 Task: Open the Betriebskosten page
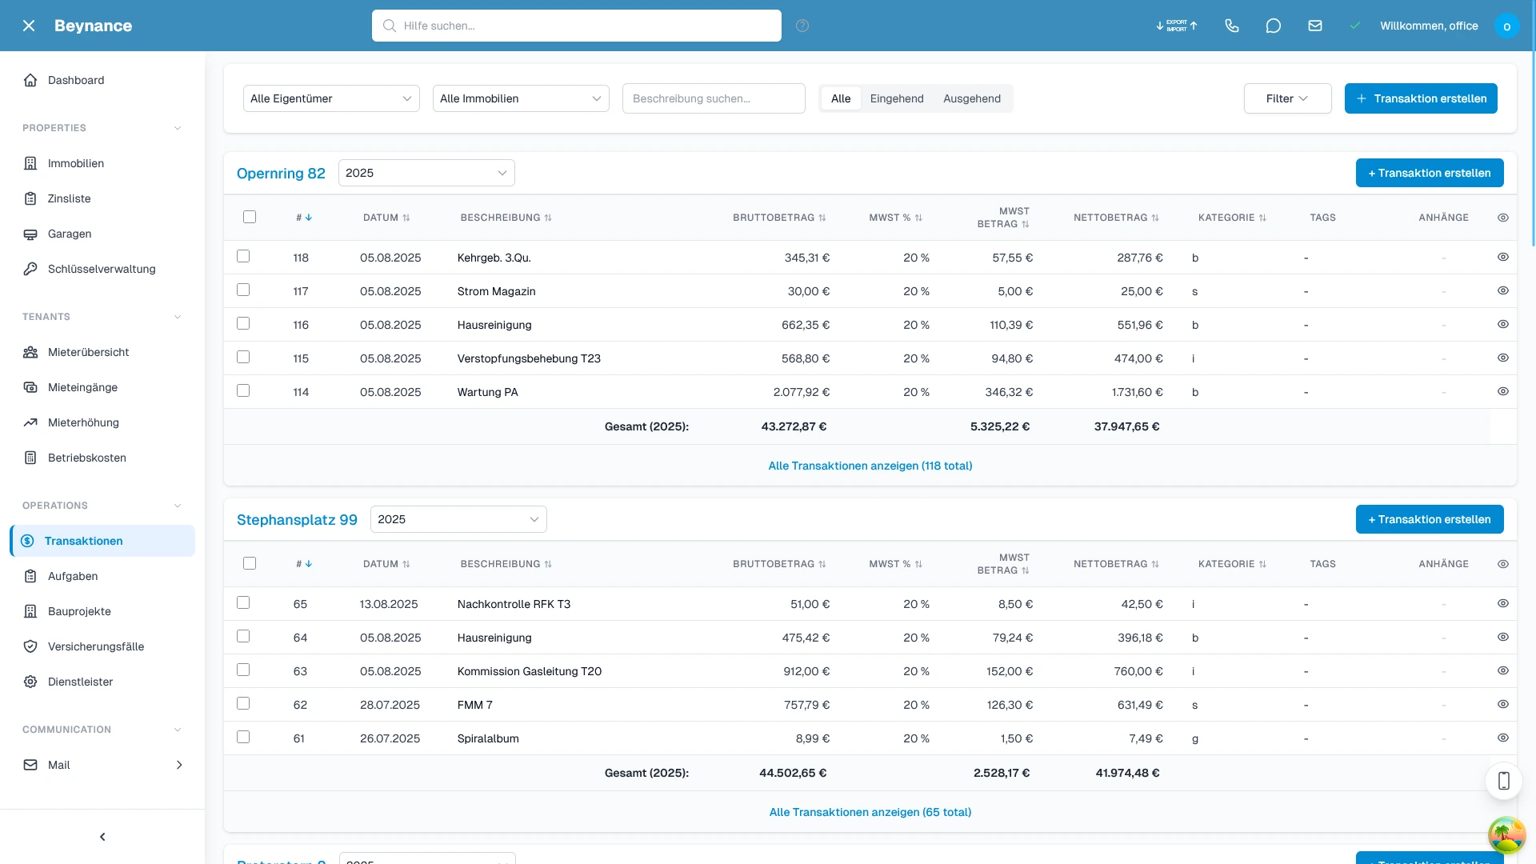(86, 458)
